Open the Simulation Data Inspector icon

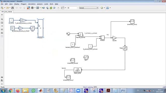tap(63, 8)
